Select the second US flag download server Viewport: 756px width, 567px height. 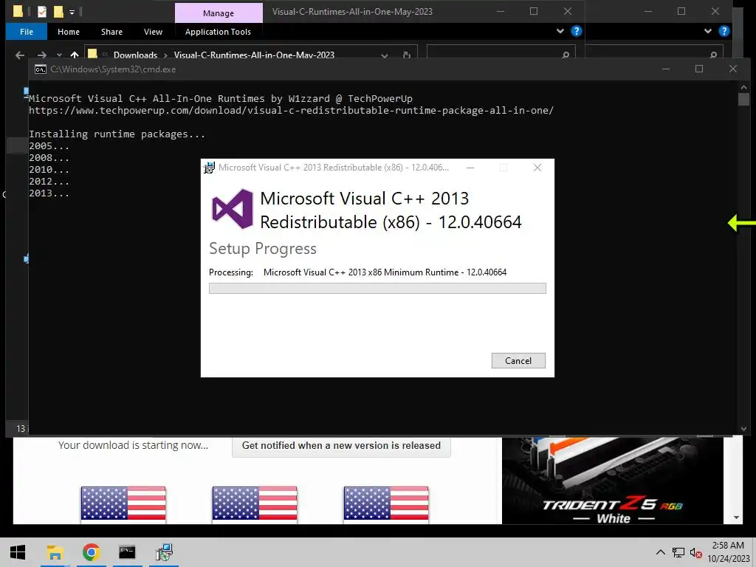(255, 504)
